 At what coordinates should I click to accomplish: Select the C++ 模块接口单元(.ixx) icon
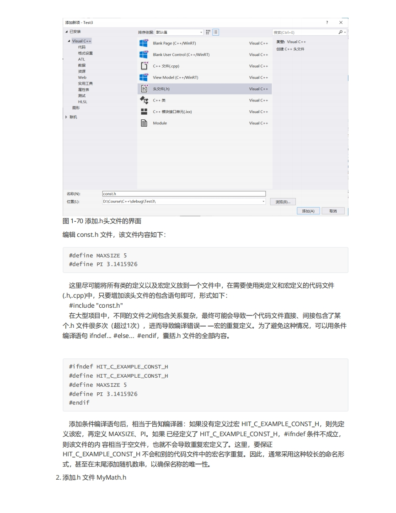[x=144, y=112]
